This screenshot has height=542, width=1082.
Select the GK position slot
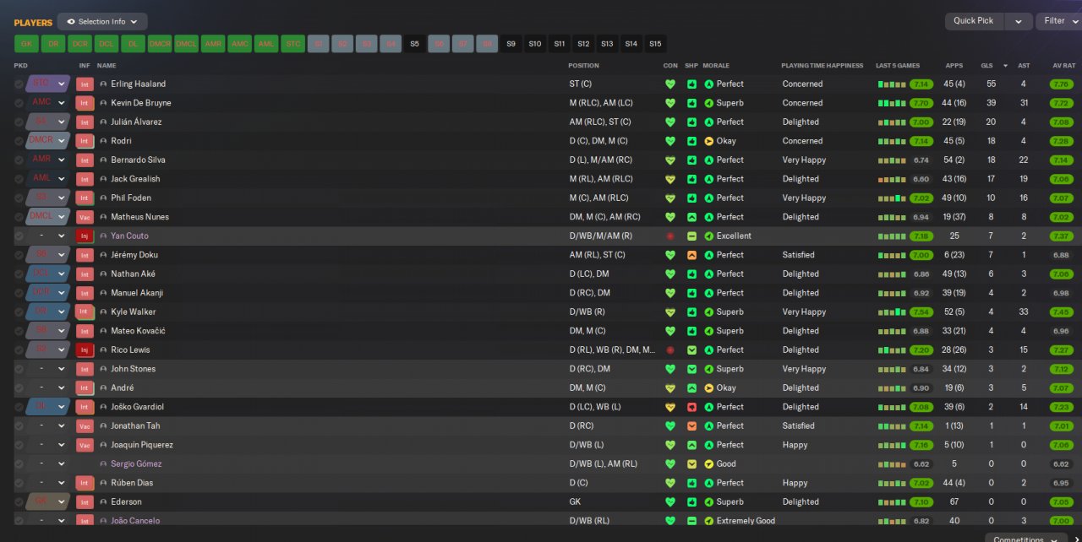click(x=26, y=43)
